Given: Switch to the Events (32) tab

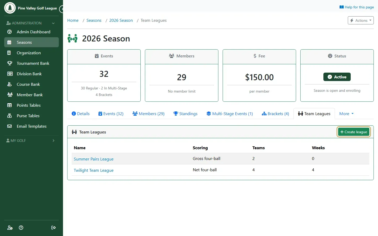Looking at the screenshot, I should point(111,114).
